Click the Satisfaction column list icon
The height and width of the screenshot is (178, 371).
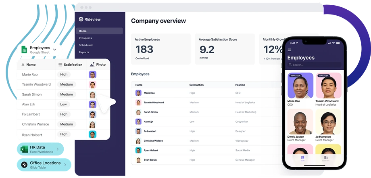[x=60, y=65]
